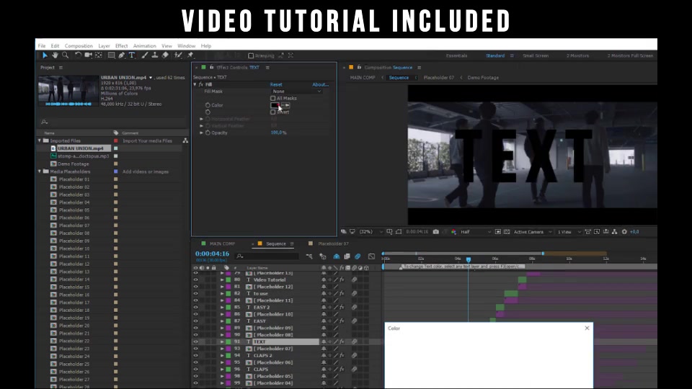Toggle the Shy layers timeline switch

pos(337,256)
